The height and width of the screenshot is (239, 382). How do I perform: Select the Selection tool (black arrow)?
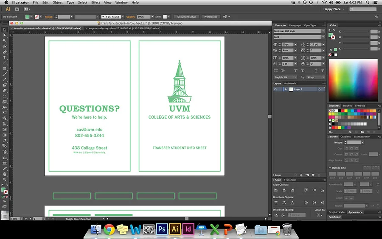tap(4, 30)
